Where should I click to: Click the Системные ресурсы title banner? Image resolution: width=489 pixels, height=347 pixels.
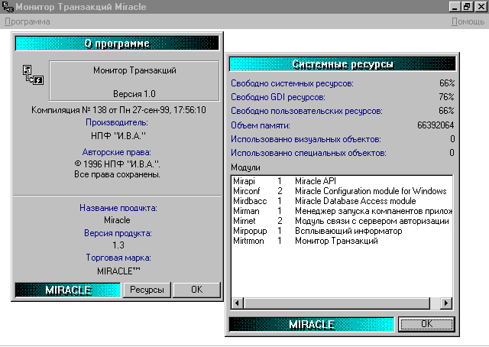pyautogui.click(x=342, y=64)
